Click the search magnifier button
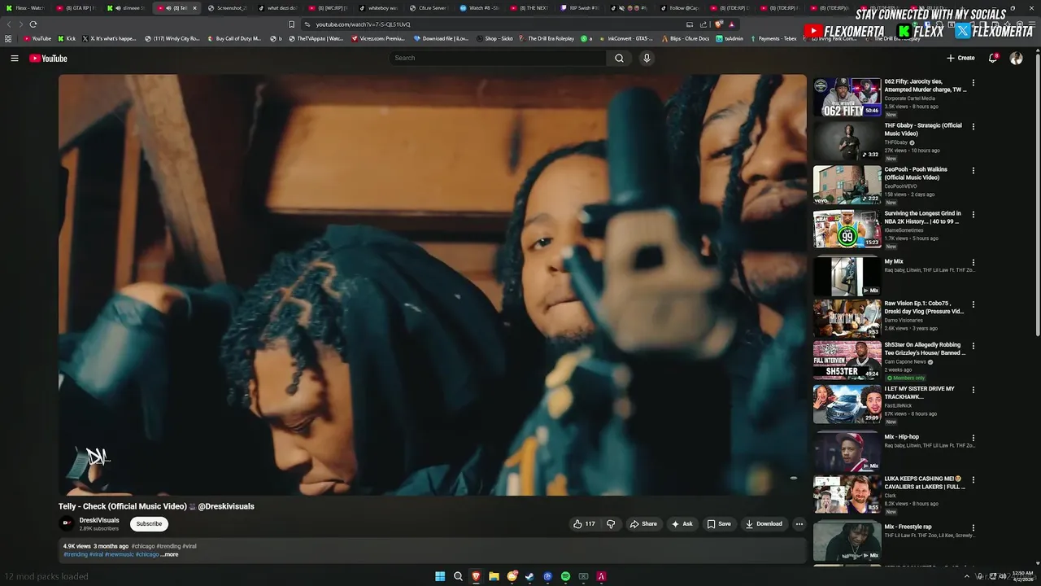The width and height of the screenshot is (1041, 586). tap(619, 58)
